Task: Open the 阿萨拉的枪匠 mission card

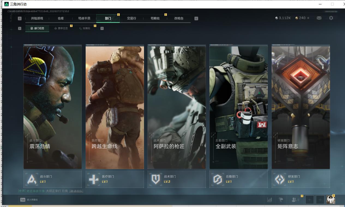Action: [x=177, y=107]
